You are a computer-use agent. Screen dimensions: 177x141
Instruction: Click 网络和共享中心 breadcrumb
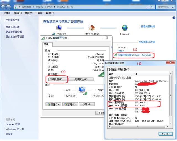click(x=65, y=7)
